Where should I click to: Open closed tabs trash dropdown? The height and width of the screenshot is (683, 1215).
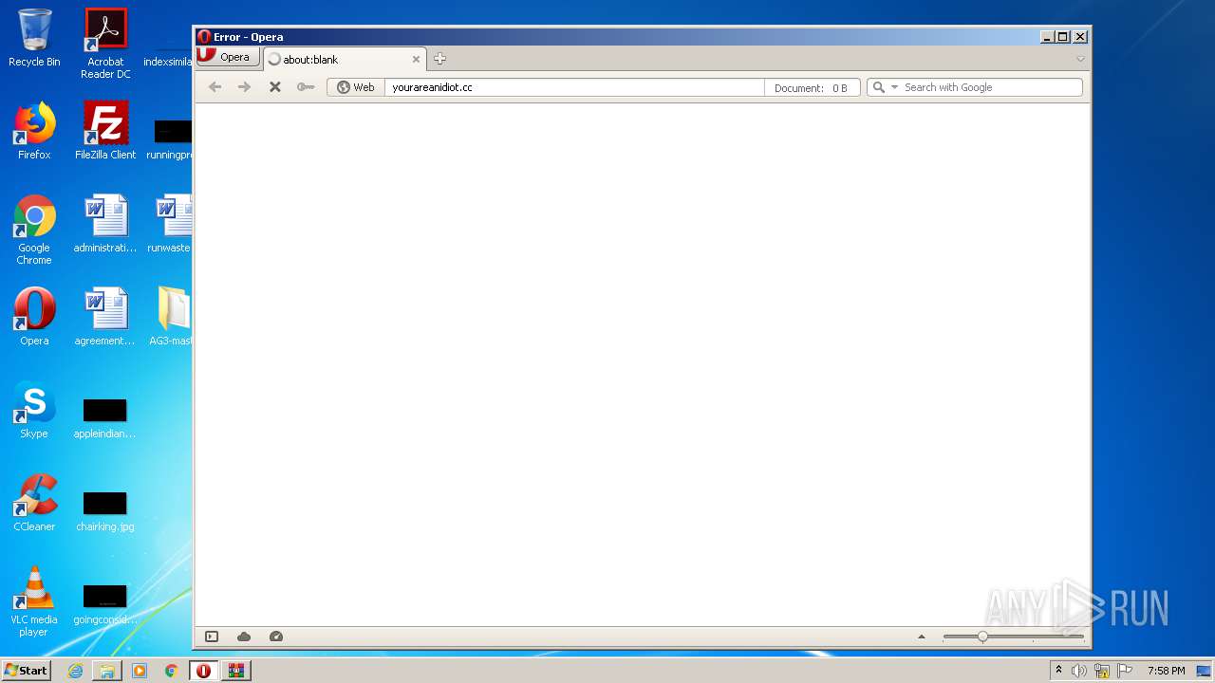pos(1080,59)
